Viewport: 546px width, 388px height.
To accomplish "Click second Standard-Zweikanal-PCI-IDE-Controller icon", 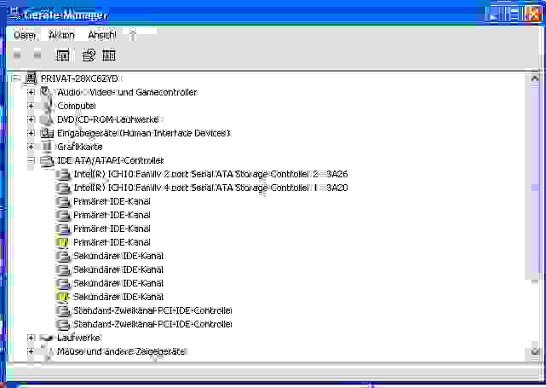I will point(63,324).
